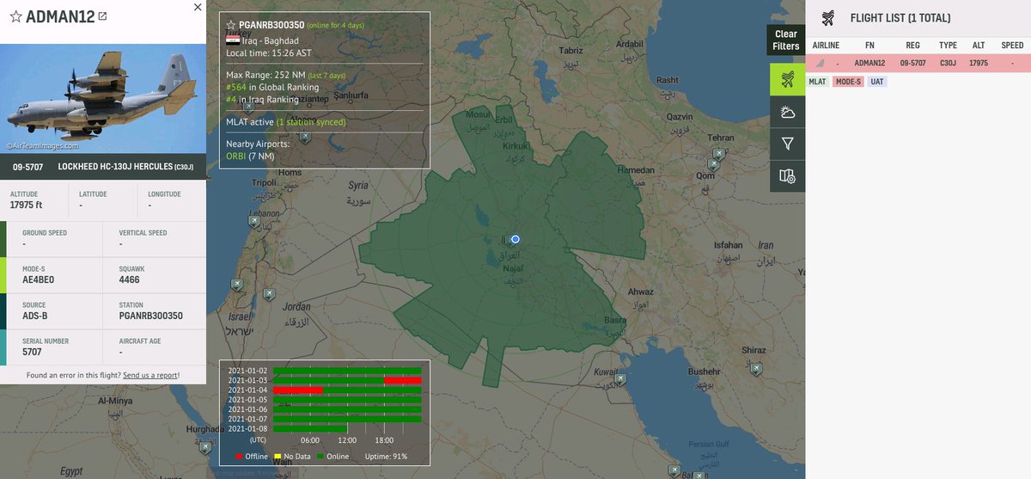Open the map settings sidebar icon
1031x479 pixels.
point(787,176)
